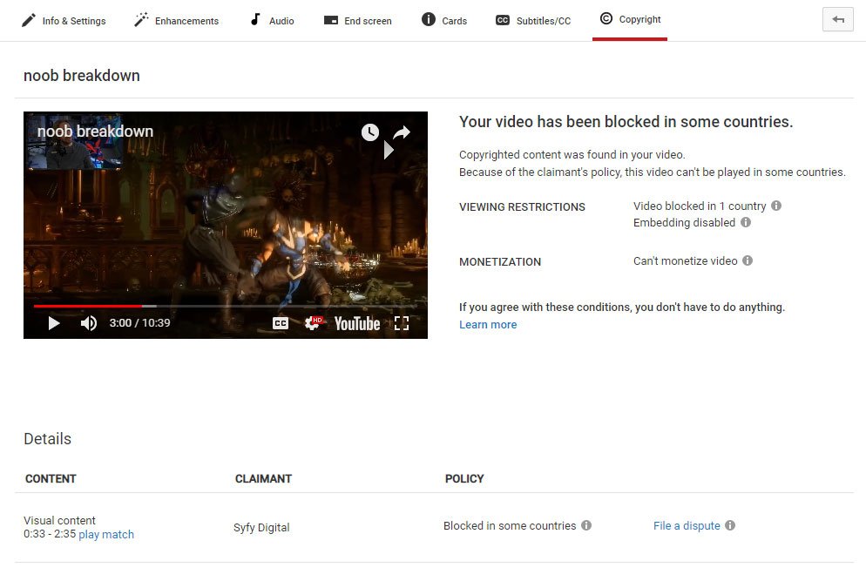Click the 3:00 / 10:39 time display
Viewport: 866px width, 588px height.
pyautogui.click(x=139, y=323)
